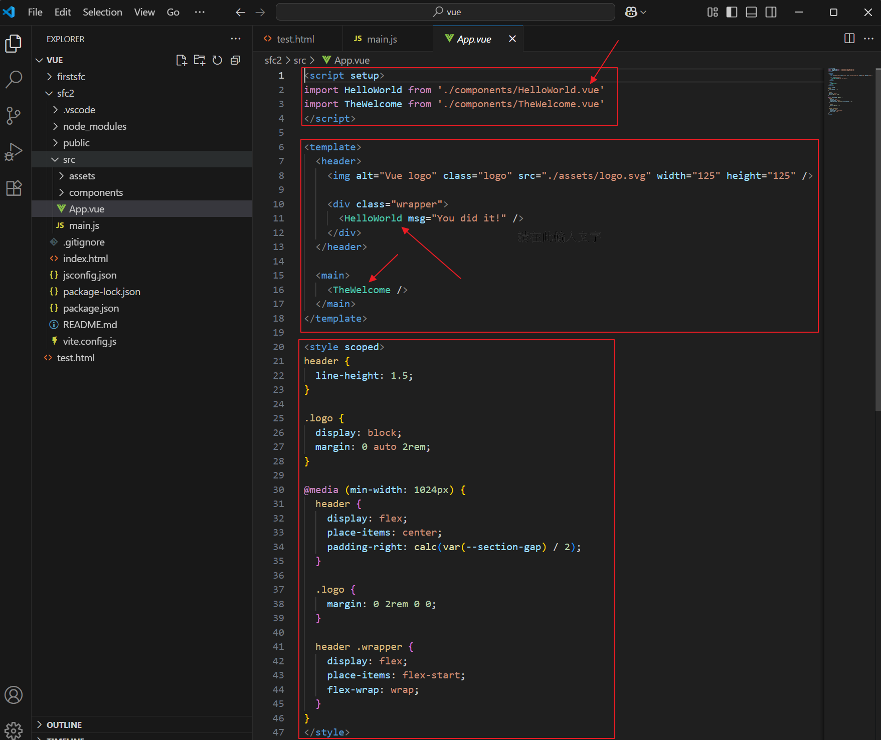Screen dimensions: 881x740
Task: Expand the firstsfc folder
Action: pos(71,77)
